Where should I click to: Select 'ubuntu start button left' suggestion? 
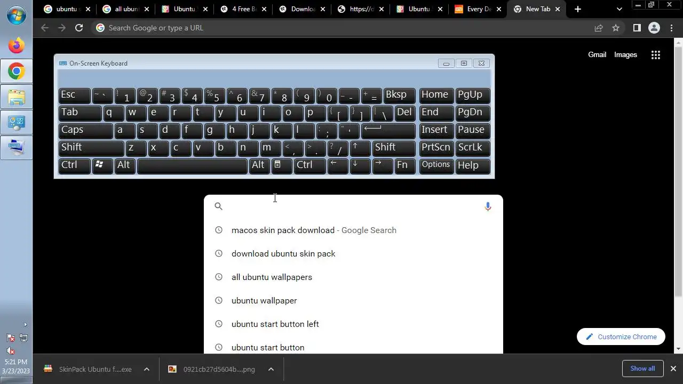coord(353,324)
